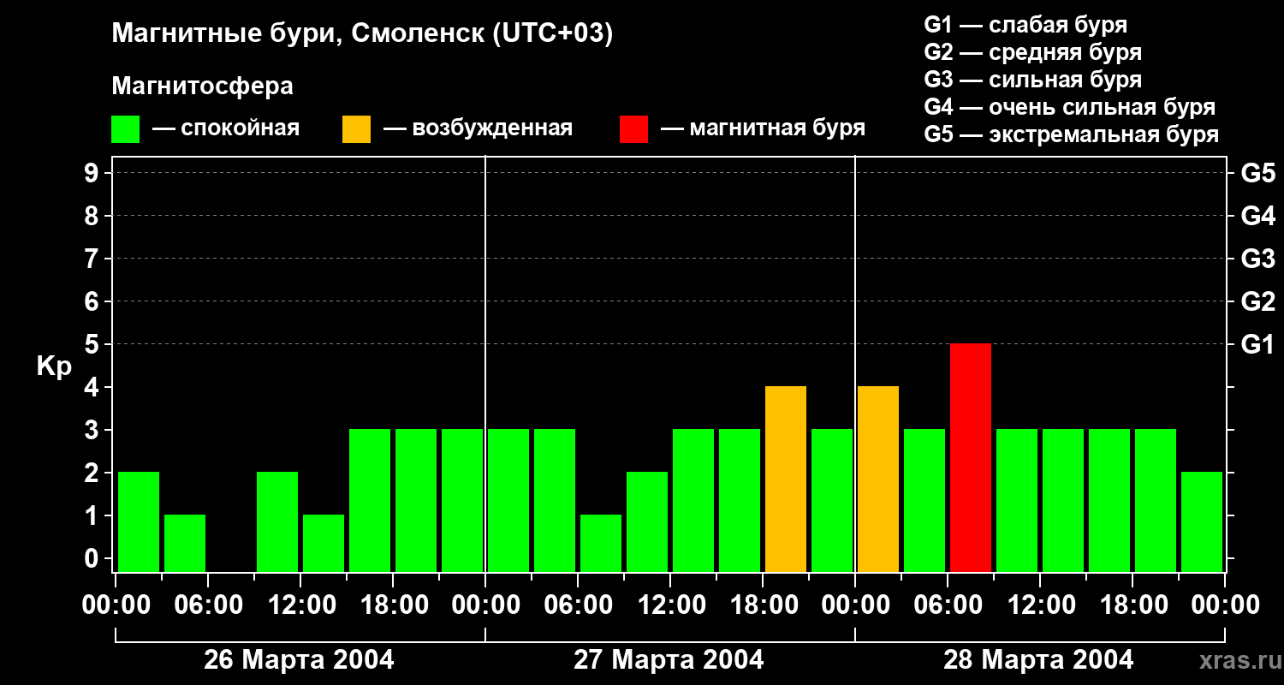Click the green bar starting 18:00 on 26 Марта
Image resolution: width=1284 pixels, height=685 pixels.
point(416,500)
